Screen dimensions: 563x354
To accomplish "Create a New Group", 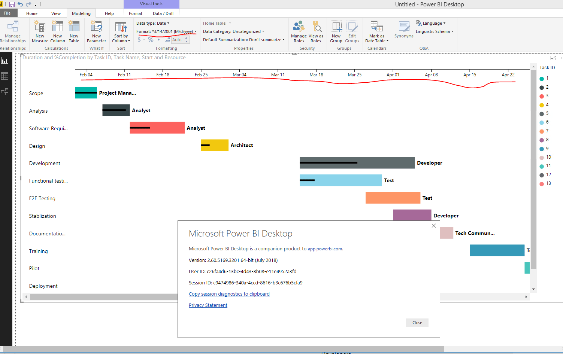I will [336, 32].
